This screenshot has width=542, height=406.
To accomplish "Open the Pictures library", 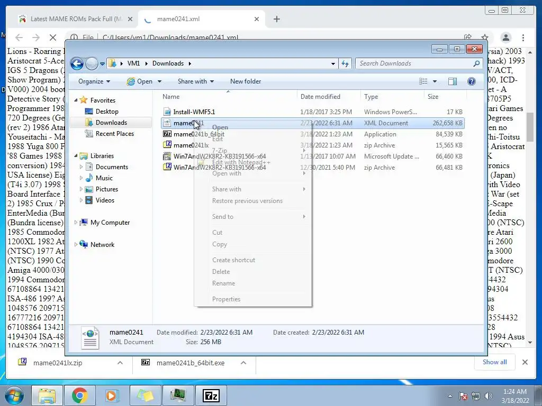I will [107, 189].
